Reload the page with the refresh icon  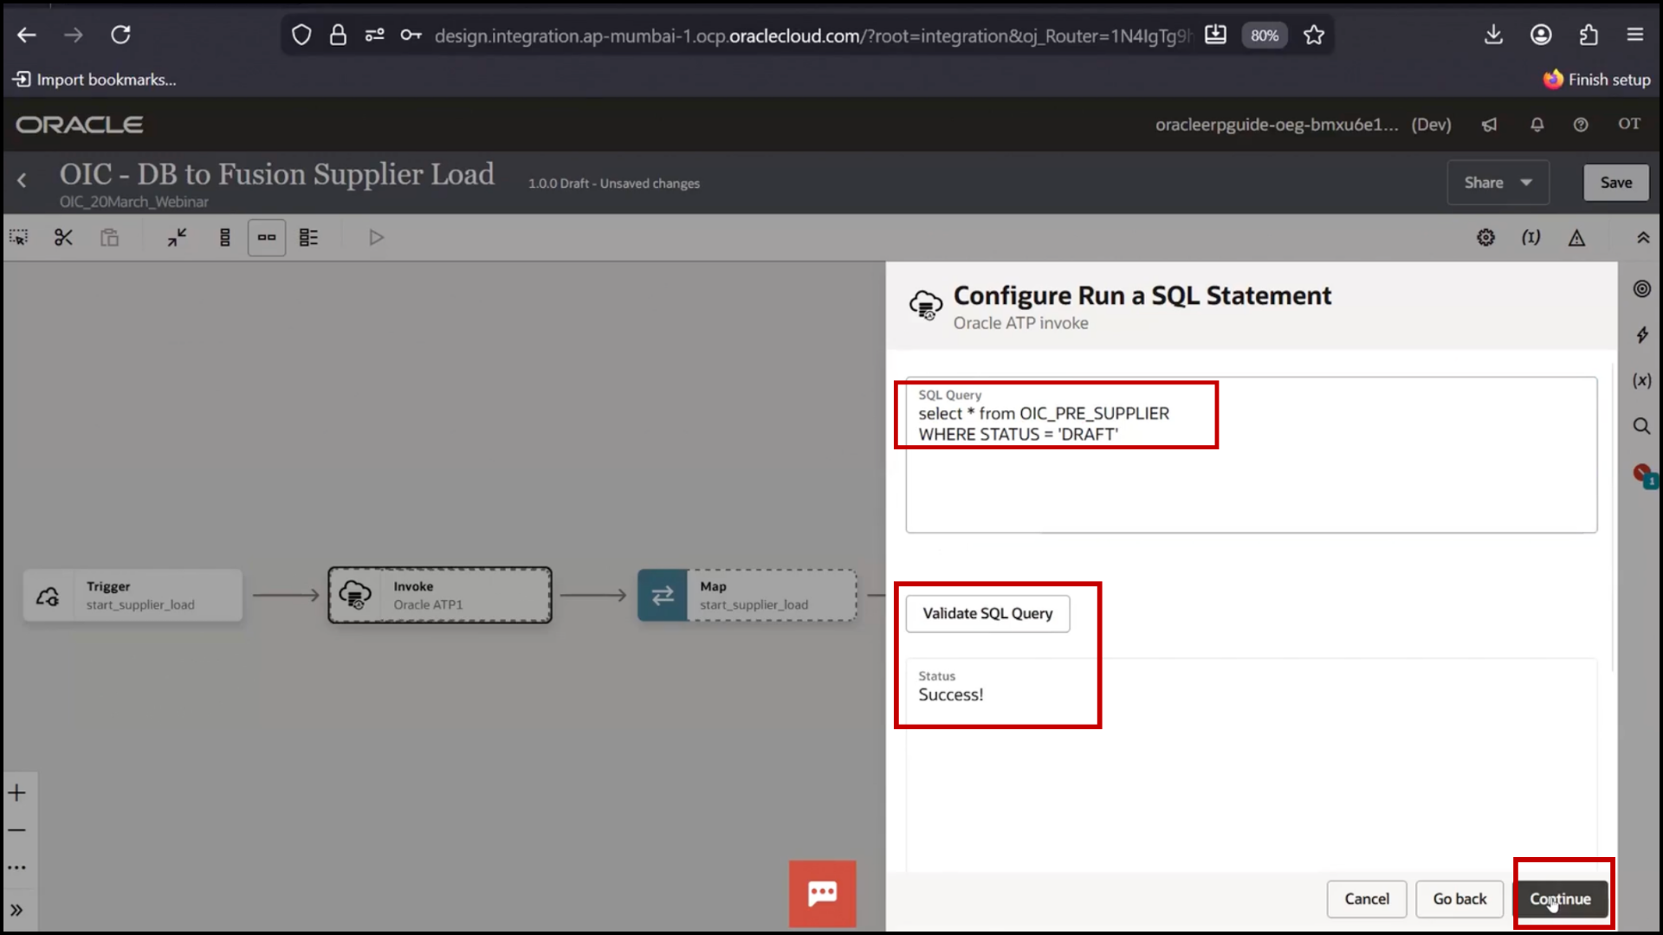120,35
